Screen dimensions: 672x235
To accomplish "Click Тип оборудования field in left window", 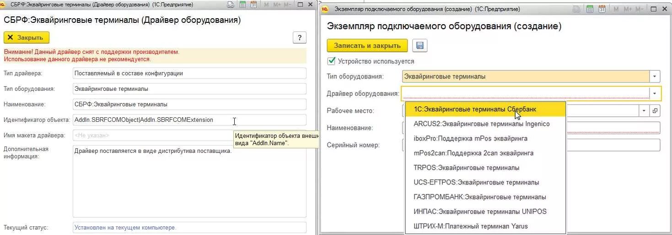I will point(189,89).
